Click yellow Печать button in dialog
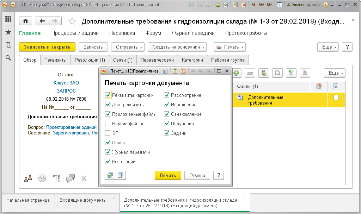 pos(168,175)
